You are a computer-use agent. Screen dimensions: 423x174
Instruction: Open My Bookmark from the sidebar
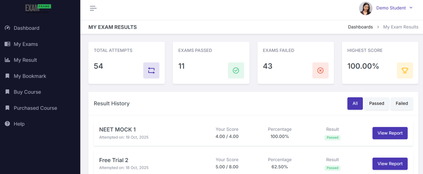(x=30, y=76)
